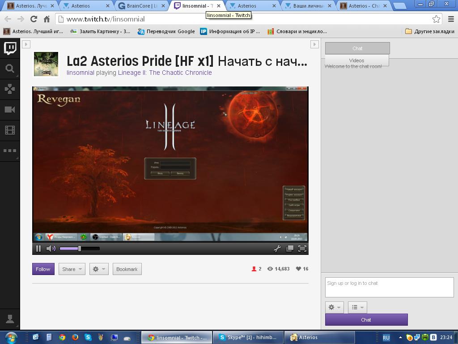Viewport: 458px width, 344px height.
Task: Switch to Ваши личные browser tab
Action: [308, 5]
